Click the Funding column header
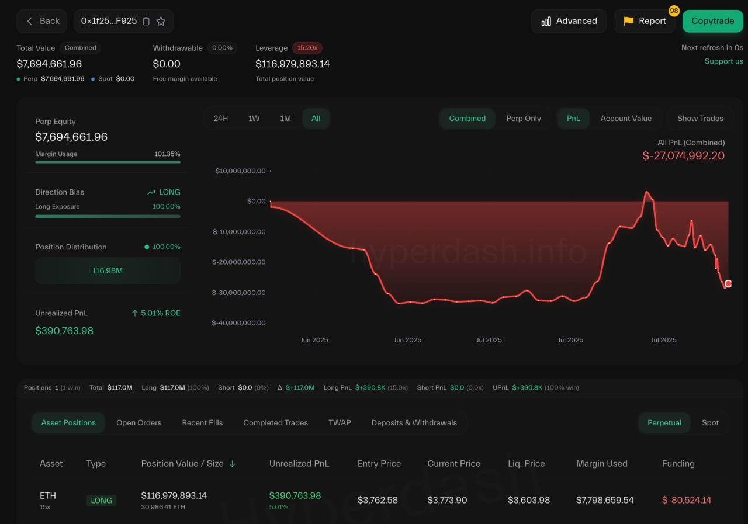The height and width of the screenshot is (524, 748). point(678,463)
